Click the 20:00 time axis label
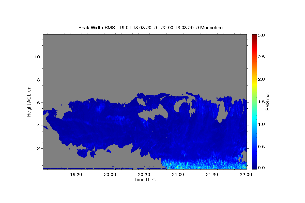 [110, 175]
